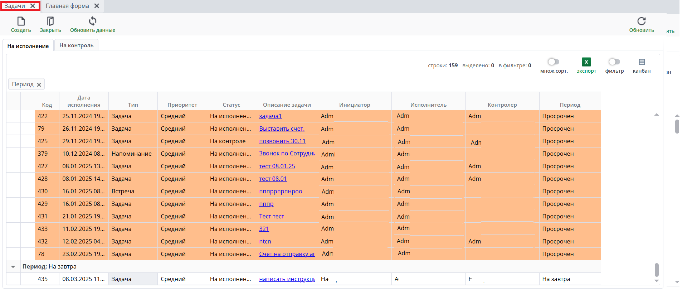The image size is (687, 290).
Task: Open the канбан view icon
Action: pos(642,62)
